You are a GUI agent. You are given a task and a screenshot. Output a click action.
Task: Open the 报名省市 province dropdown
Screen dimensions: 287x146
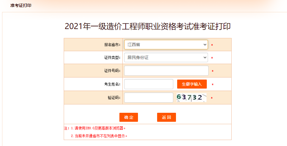pyautogui.click(x=166, y=45)
